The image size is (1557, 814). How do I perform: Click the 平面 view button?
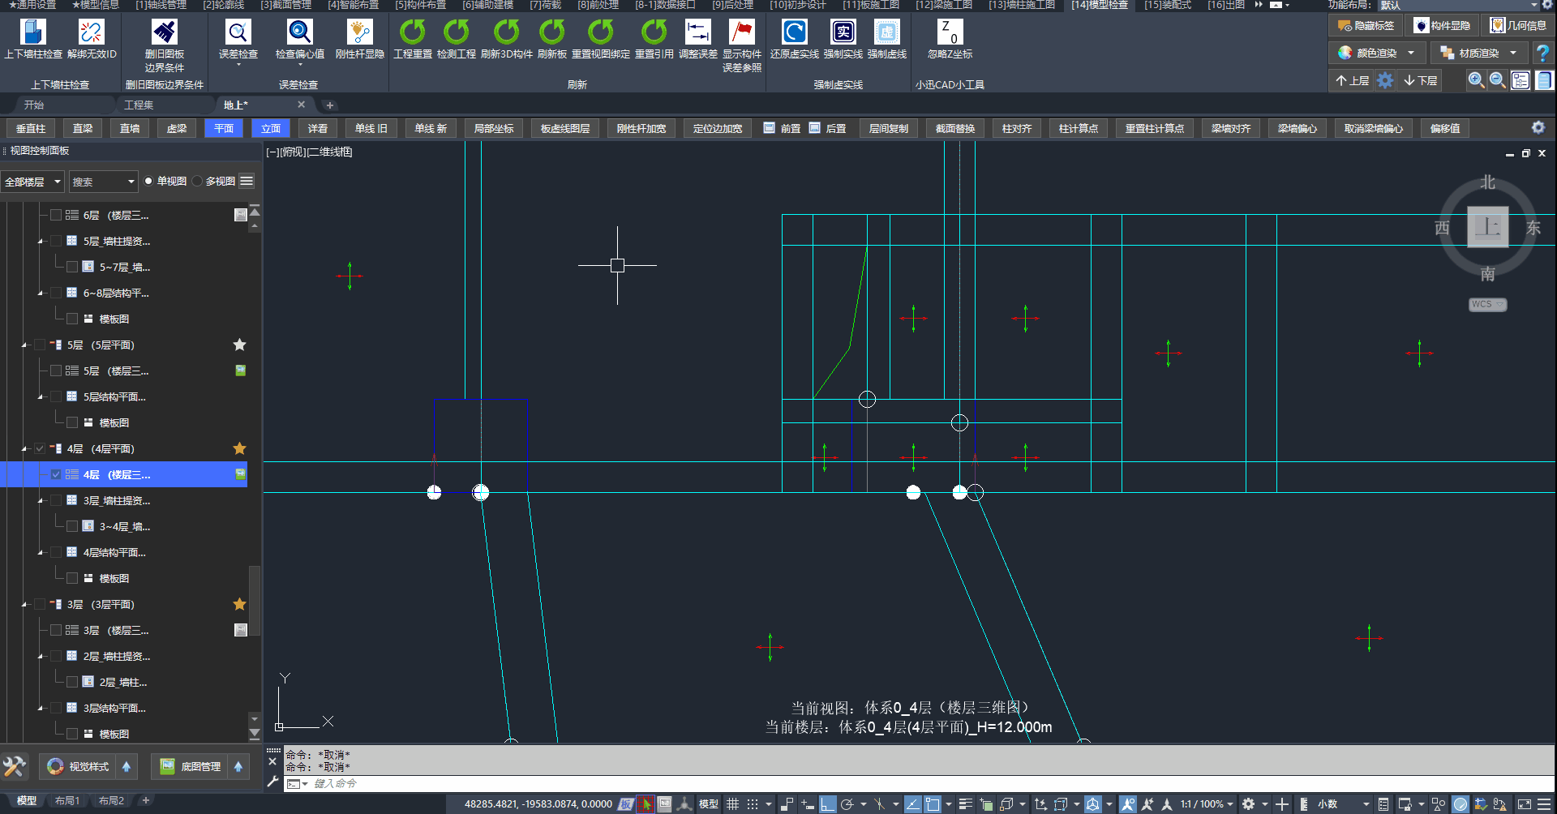[x=224, y=128]
